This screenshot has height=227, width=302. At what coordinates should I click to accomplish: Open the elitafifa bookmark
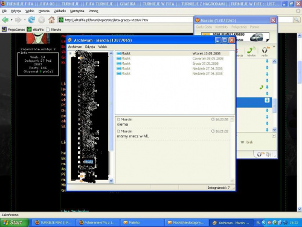coord(36,30)
